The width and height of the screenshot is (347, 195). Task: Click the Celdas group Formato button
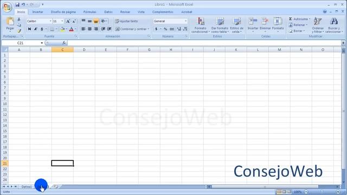pyautogui.click(x=278, y=24)
